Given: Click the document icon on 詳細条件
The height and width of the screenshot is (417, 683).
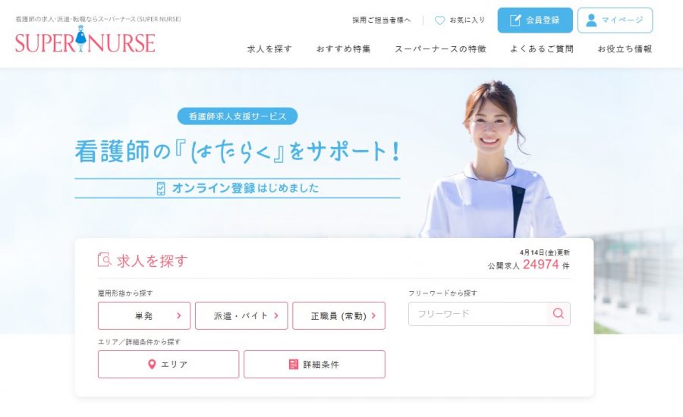Looking at the screenshot, I should (x=294, y=365).
